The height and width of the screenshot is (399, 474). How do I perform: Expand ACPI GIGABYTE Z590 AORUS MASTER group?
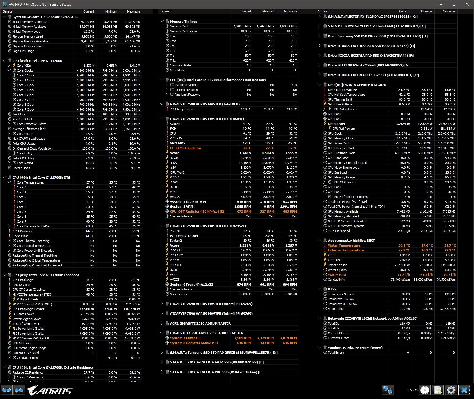click(x=162, y=323)
